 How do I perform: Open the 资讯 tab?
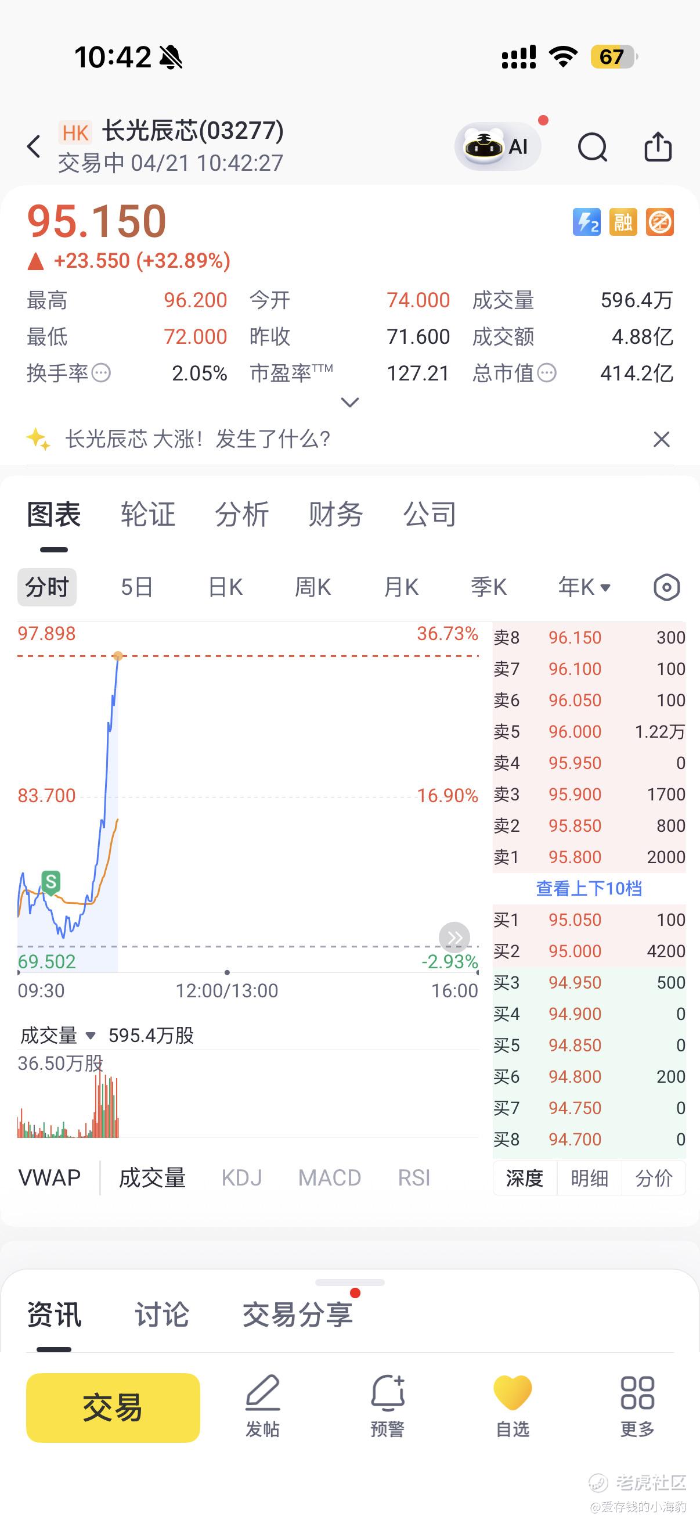click(54, 1314)
